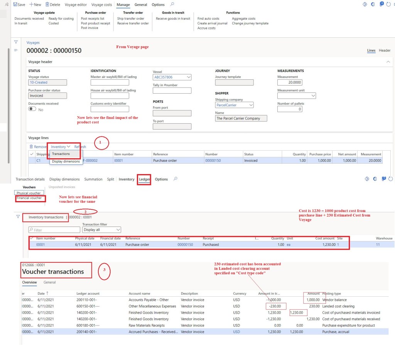Open the Transaction filter Display all dropdown
The height and width of the screenshot is (356, 395).
(x=118, y=230)
